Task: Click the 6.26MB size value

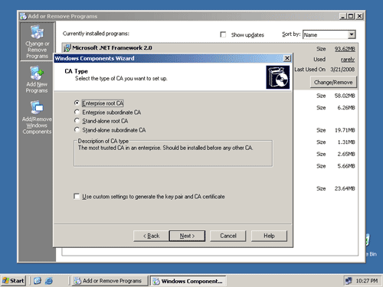Action: [346, 108]
